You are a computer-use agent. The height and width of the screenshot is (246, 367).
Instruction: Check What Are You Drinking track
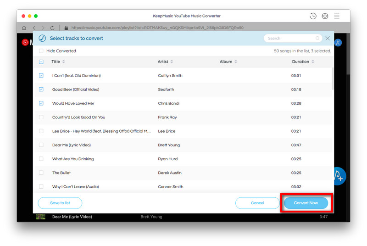coord(41,159)
